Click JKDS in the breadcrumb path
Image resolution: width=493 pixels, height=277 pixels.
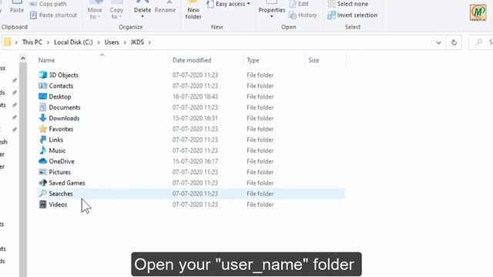pos(137,42)
